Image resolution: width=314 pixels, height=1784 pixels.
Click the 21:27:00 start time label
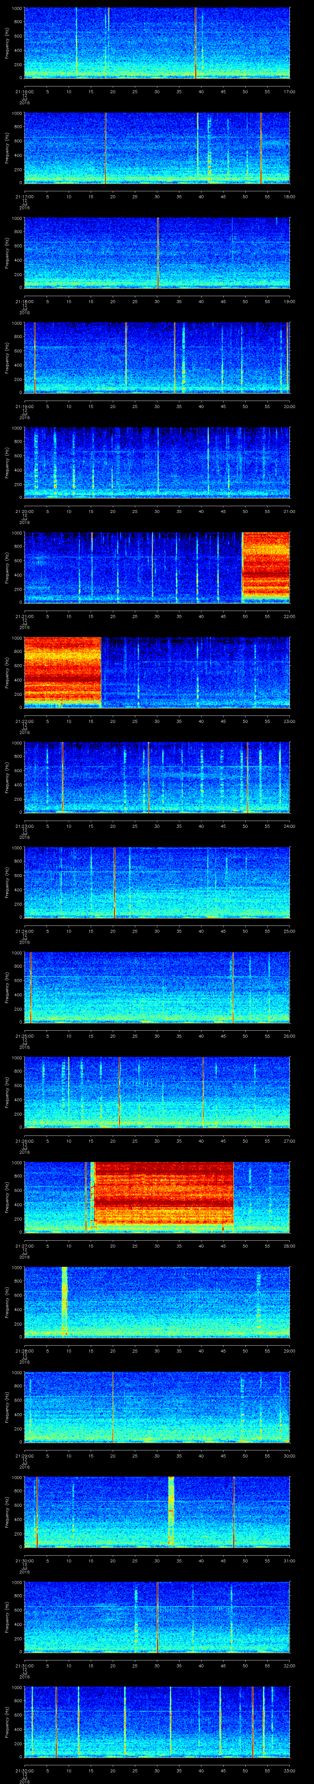click(x=24, y=1246)
